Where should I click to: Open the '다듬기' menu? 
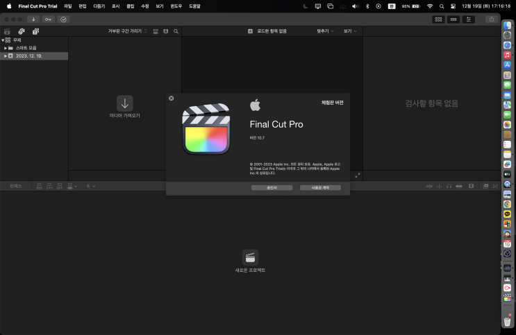pos(99,6)
